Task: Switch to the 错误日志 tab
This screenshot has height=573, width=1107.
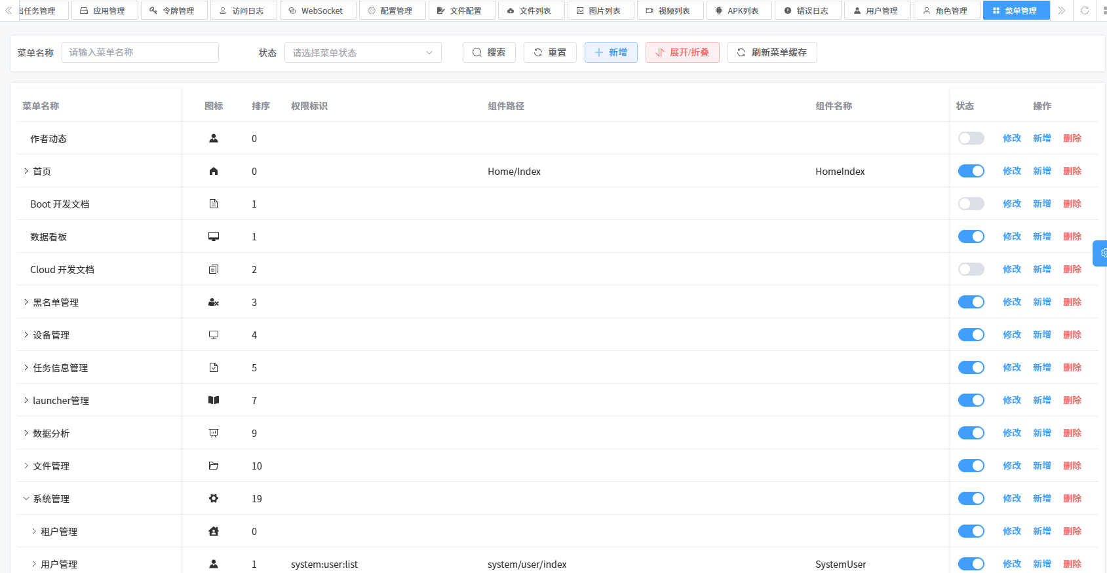Action: [x=807, y=10]
